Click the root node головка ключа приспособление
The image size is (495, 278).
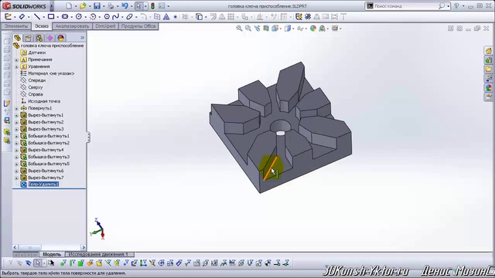pyautogui.click(x=52, y=46)
